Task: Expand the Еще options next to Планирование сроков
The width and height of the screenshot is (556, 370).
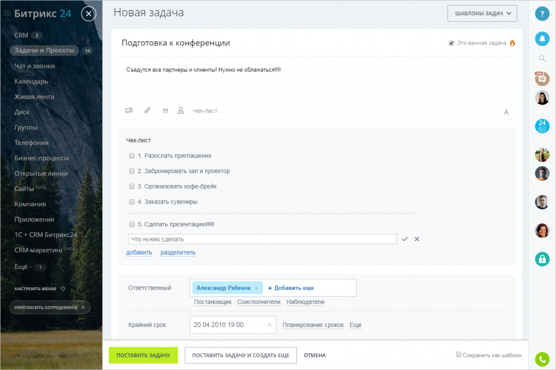Action: (356, 325)
